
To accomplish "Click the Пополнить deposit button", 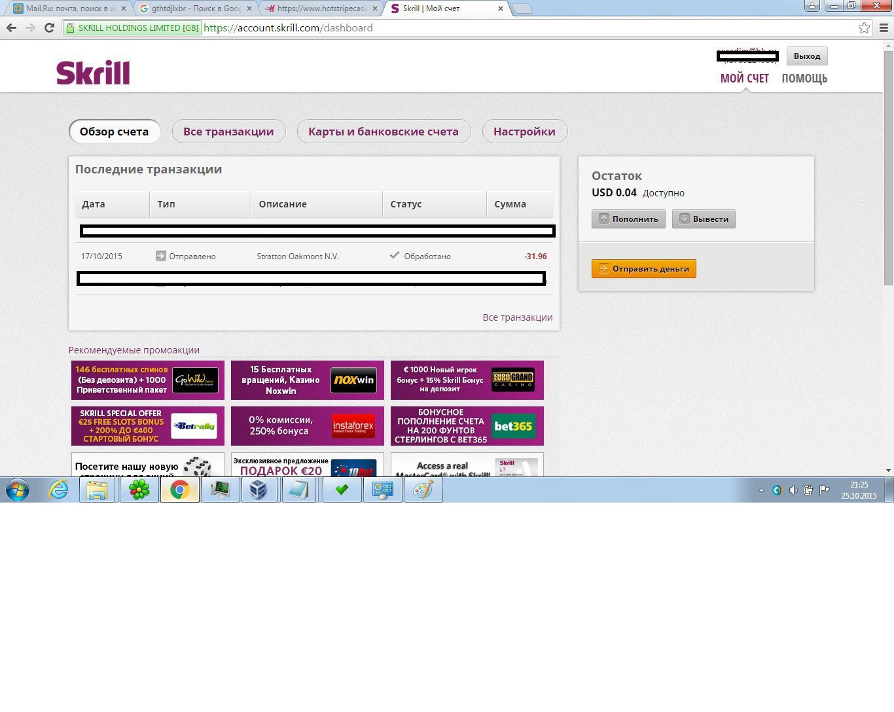I will 629,219.
